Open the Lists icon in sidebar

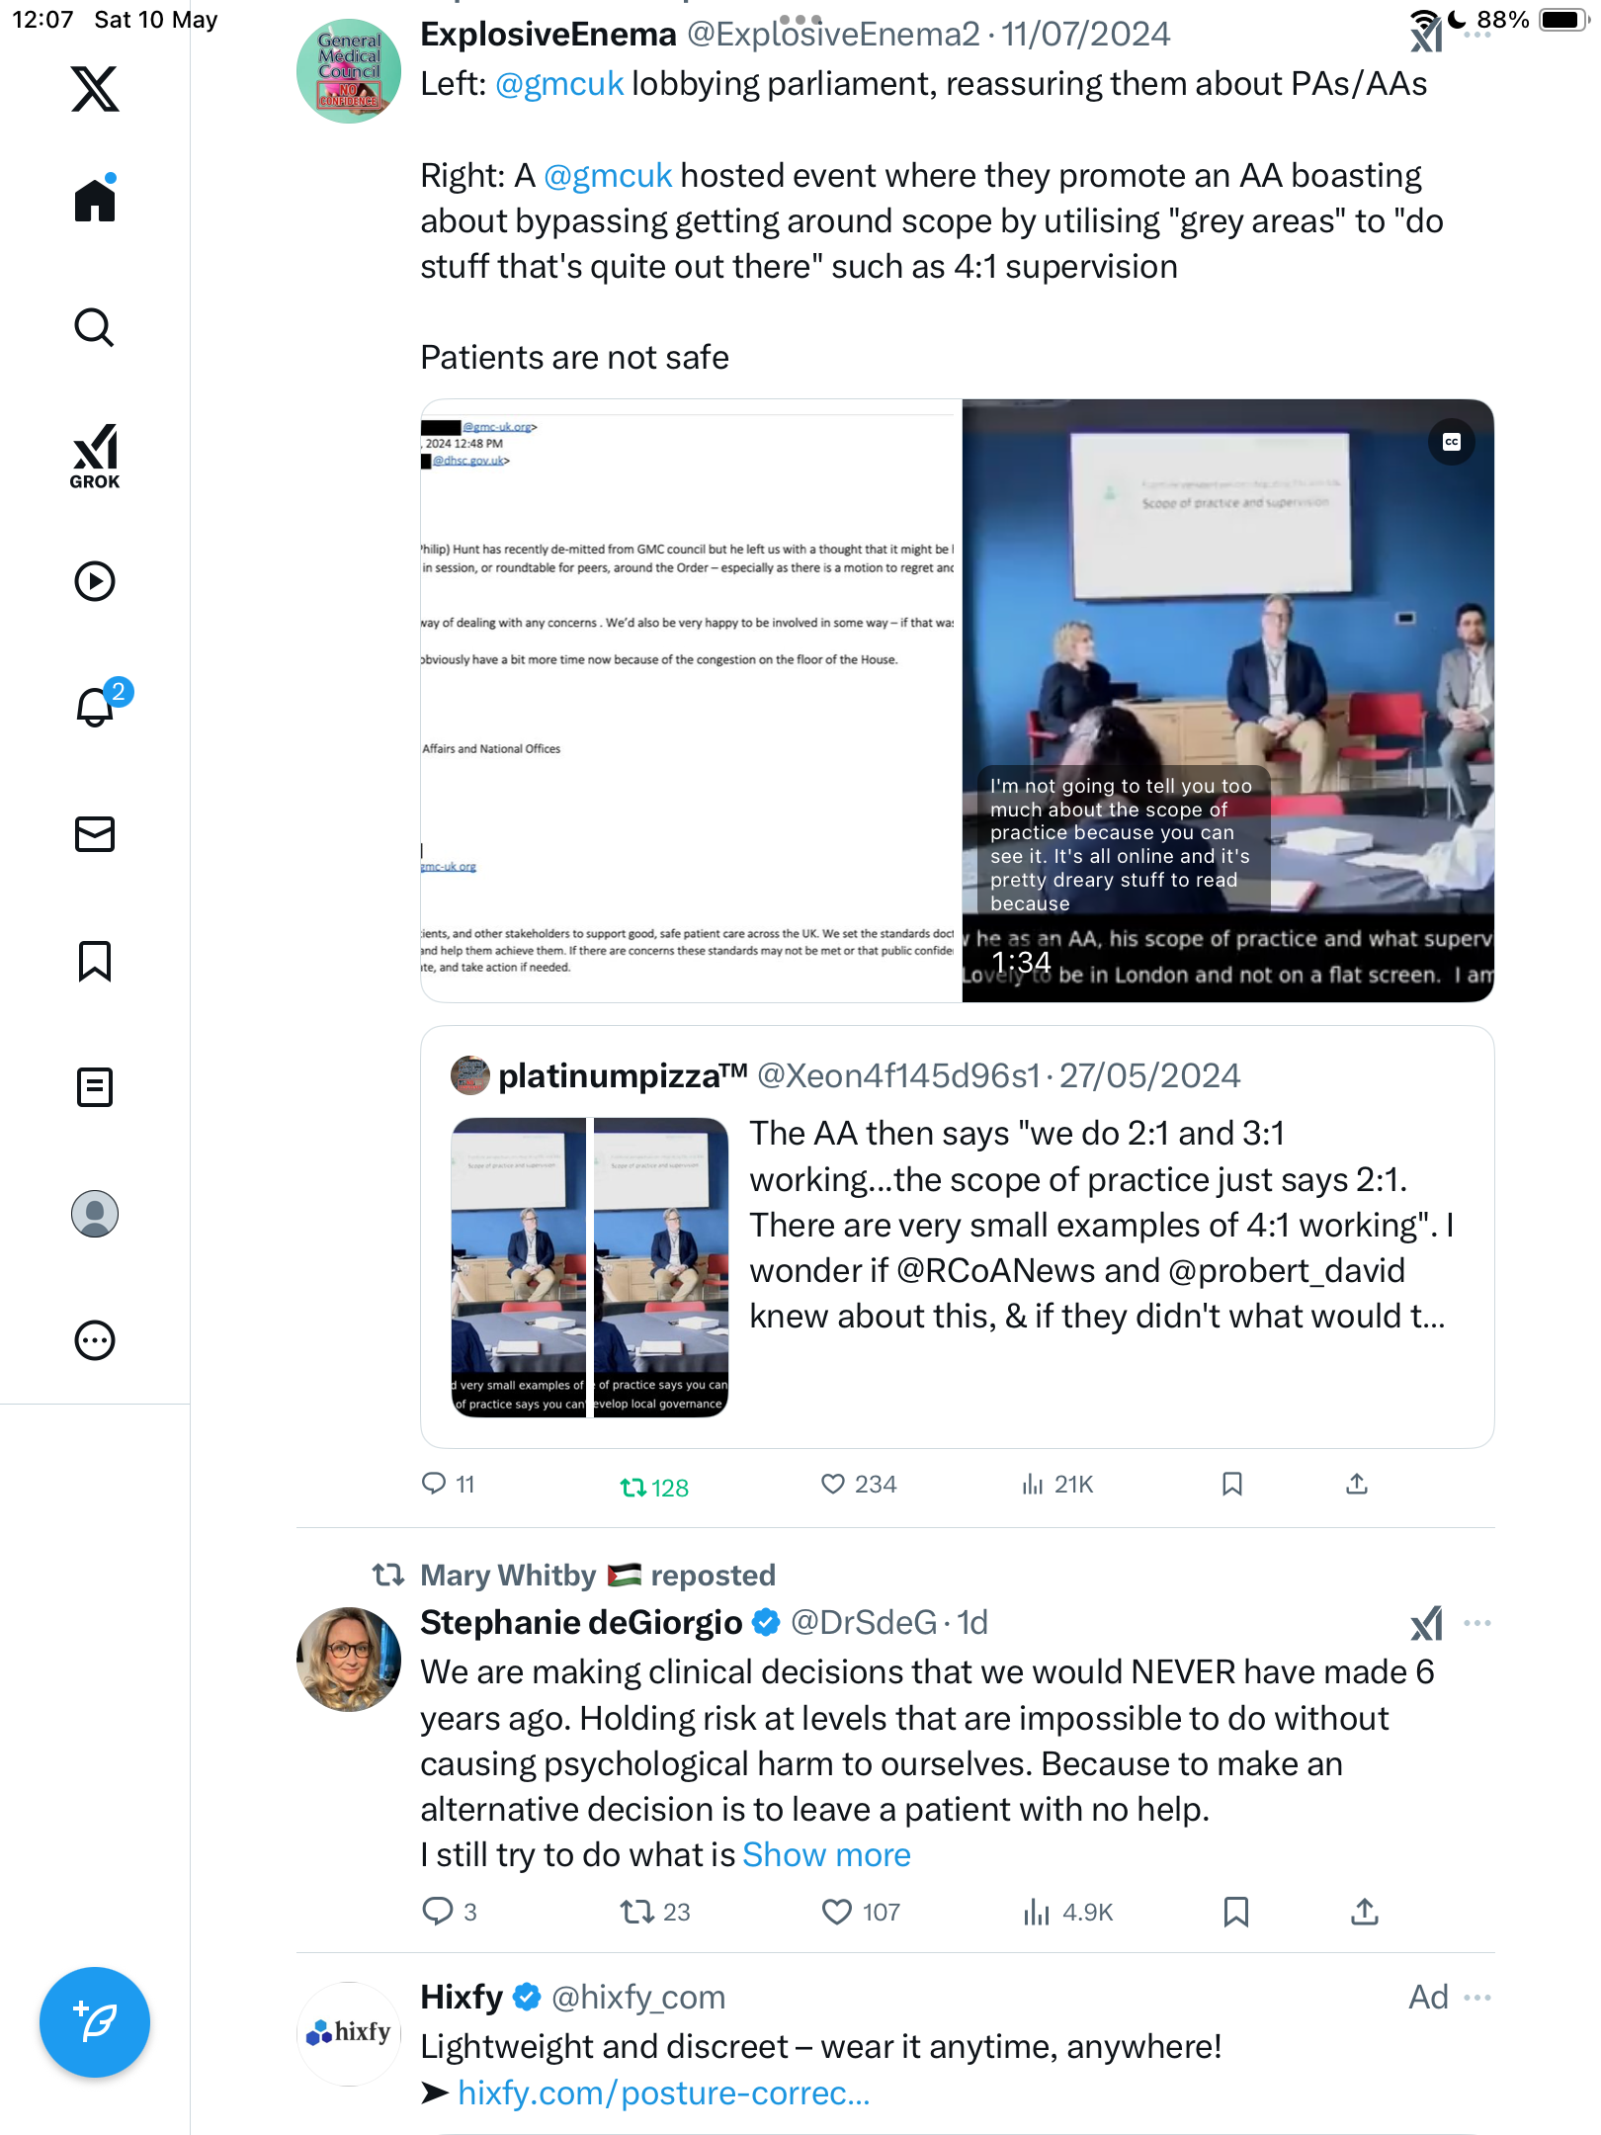pos(95,1087)
